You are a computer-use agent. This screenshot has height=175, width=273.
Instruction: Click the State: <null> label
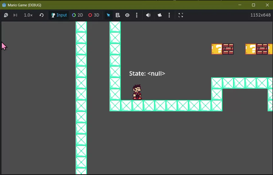tap(147, 74)
